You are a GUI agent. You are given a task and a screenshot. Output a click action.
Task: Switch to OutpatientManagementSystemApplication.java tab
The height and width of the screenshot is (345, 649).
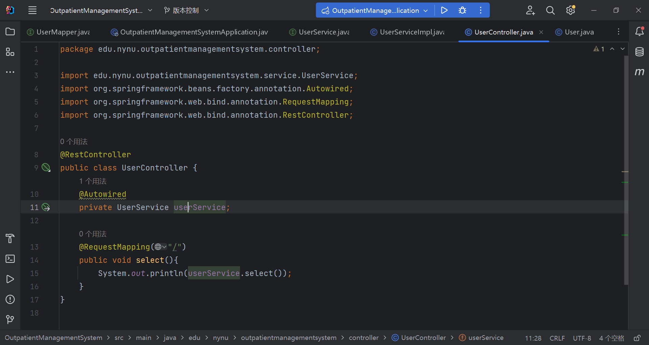(x=189, y=32)
